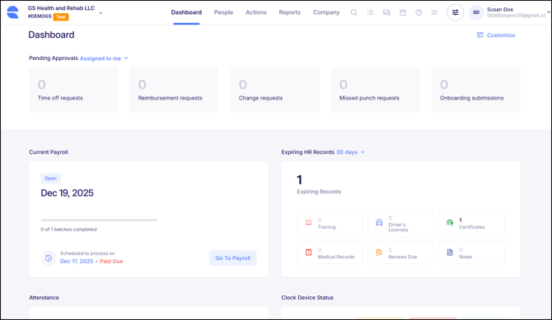Click the Reviews Due icon

(379, 253)
